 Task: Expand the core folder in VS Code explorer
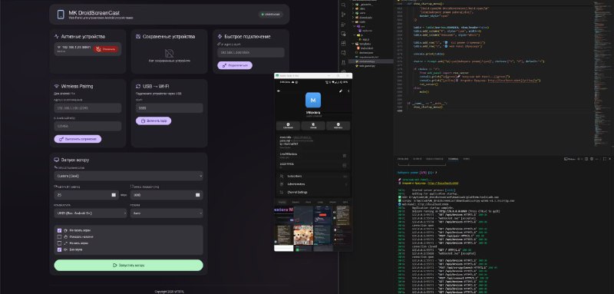coord(362,13)
